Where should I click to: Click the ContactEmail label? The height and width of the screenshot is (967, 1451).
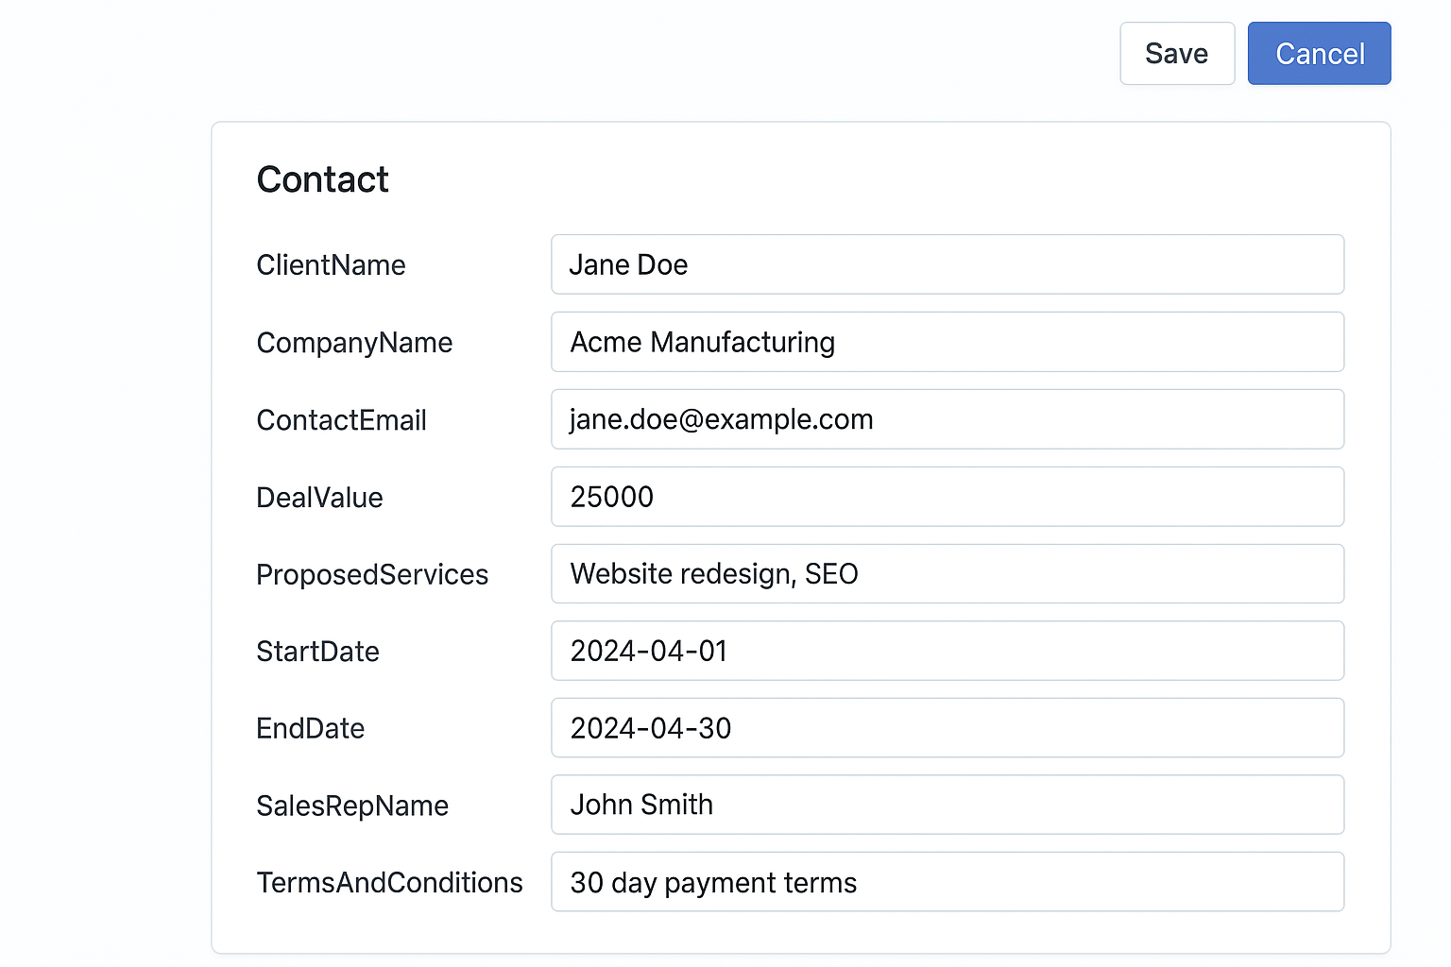(x=342, y=420)
